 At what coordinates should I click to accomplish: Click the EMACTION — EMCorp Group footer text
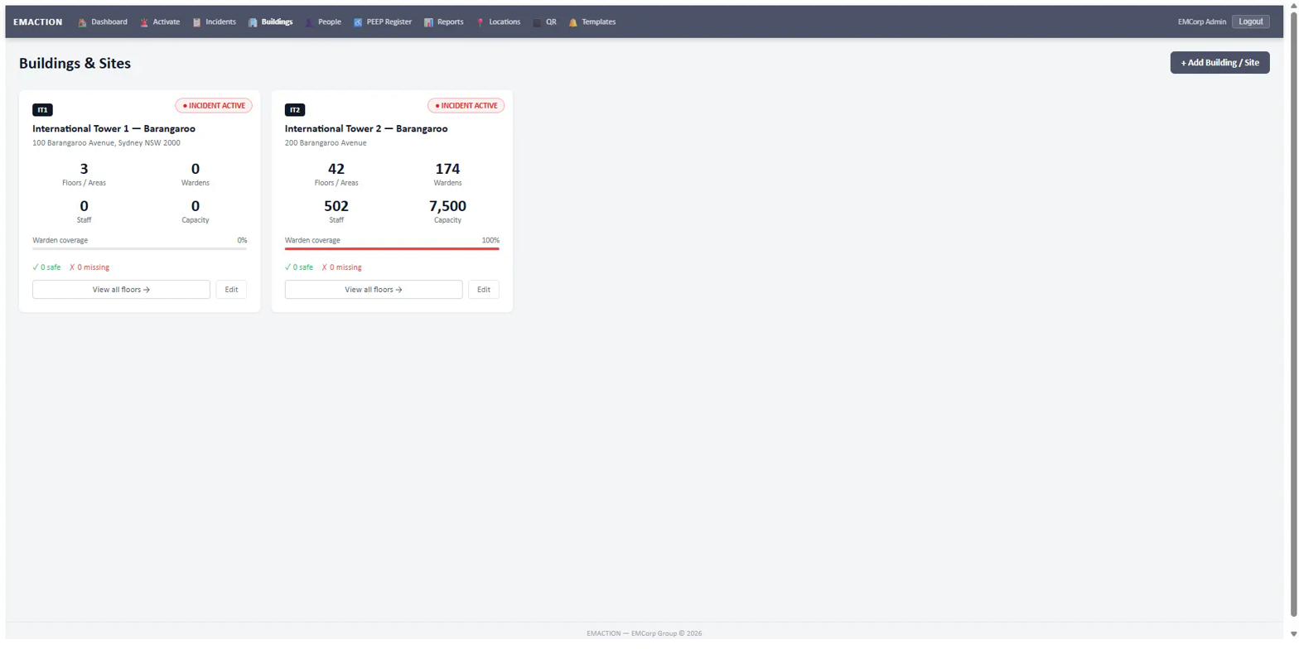click(x=644, y=634)
